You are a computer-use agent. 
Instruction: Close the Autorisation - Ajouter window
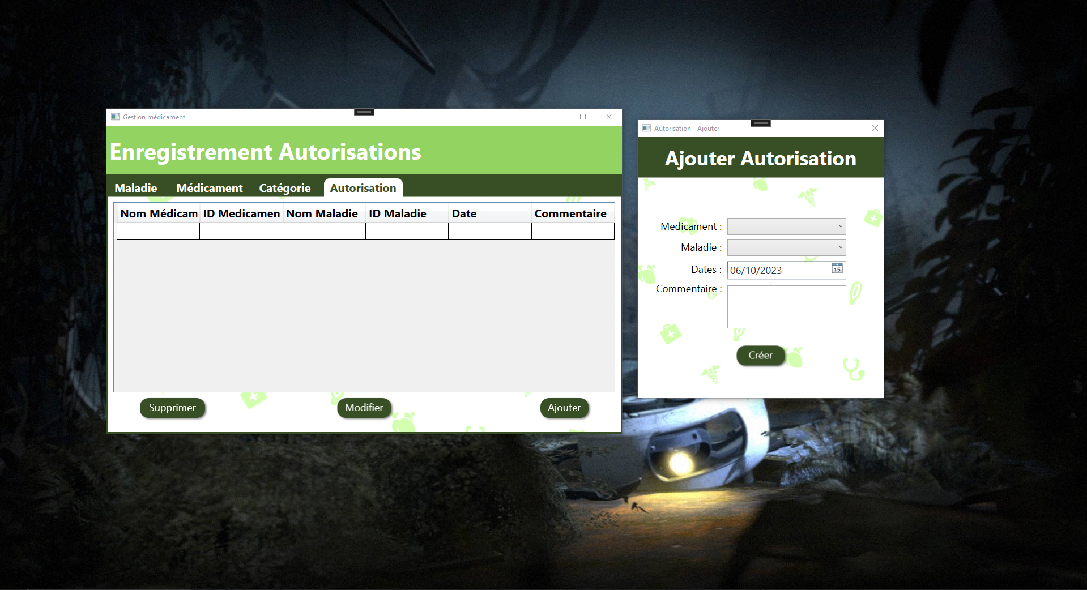point(875,128)
